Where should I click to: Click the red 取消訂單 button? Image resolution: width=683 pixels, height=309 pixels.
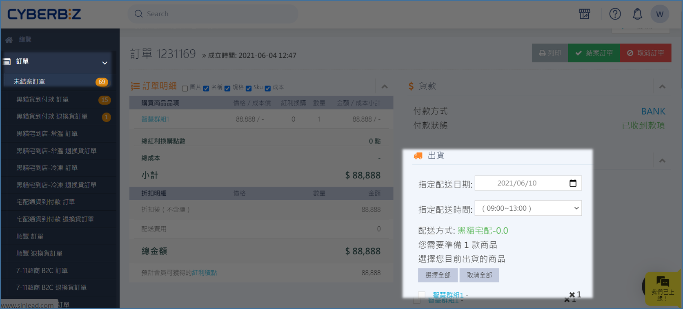tap(645, 53)
